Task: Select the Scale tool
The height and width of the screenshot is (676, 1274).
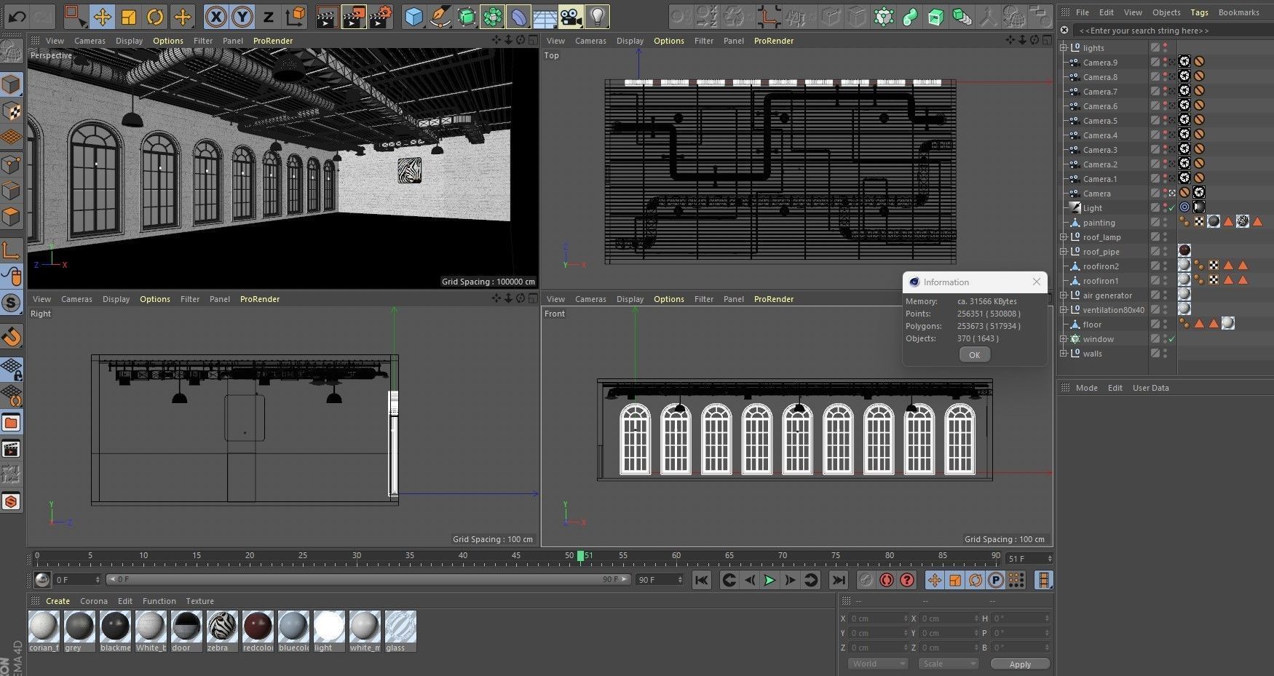Action: (129, 16)
